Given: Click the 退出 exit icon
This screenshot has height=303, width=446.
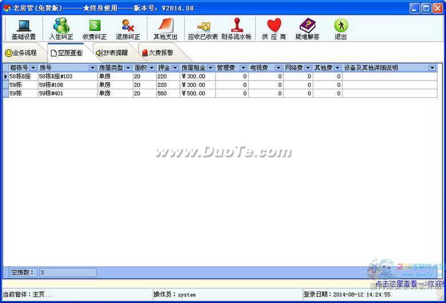Looking at the screenshot, I should pyautogui.click(x=341, y=29).
